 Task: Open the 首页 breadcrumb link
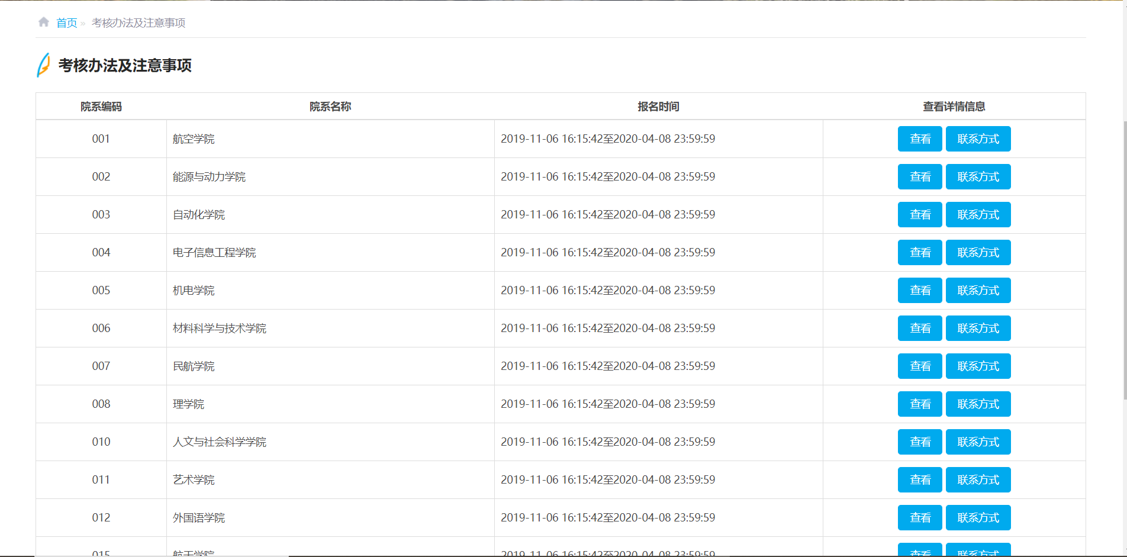pyautogui.click(x=66, y=22)
